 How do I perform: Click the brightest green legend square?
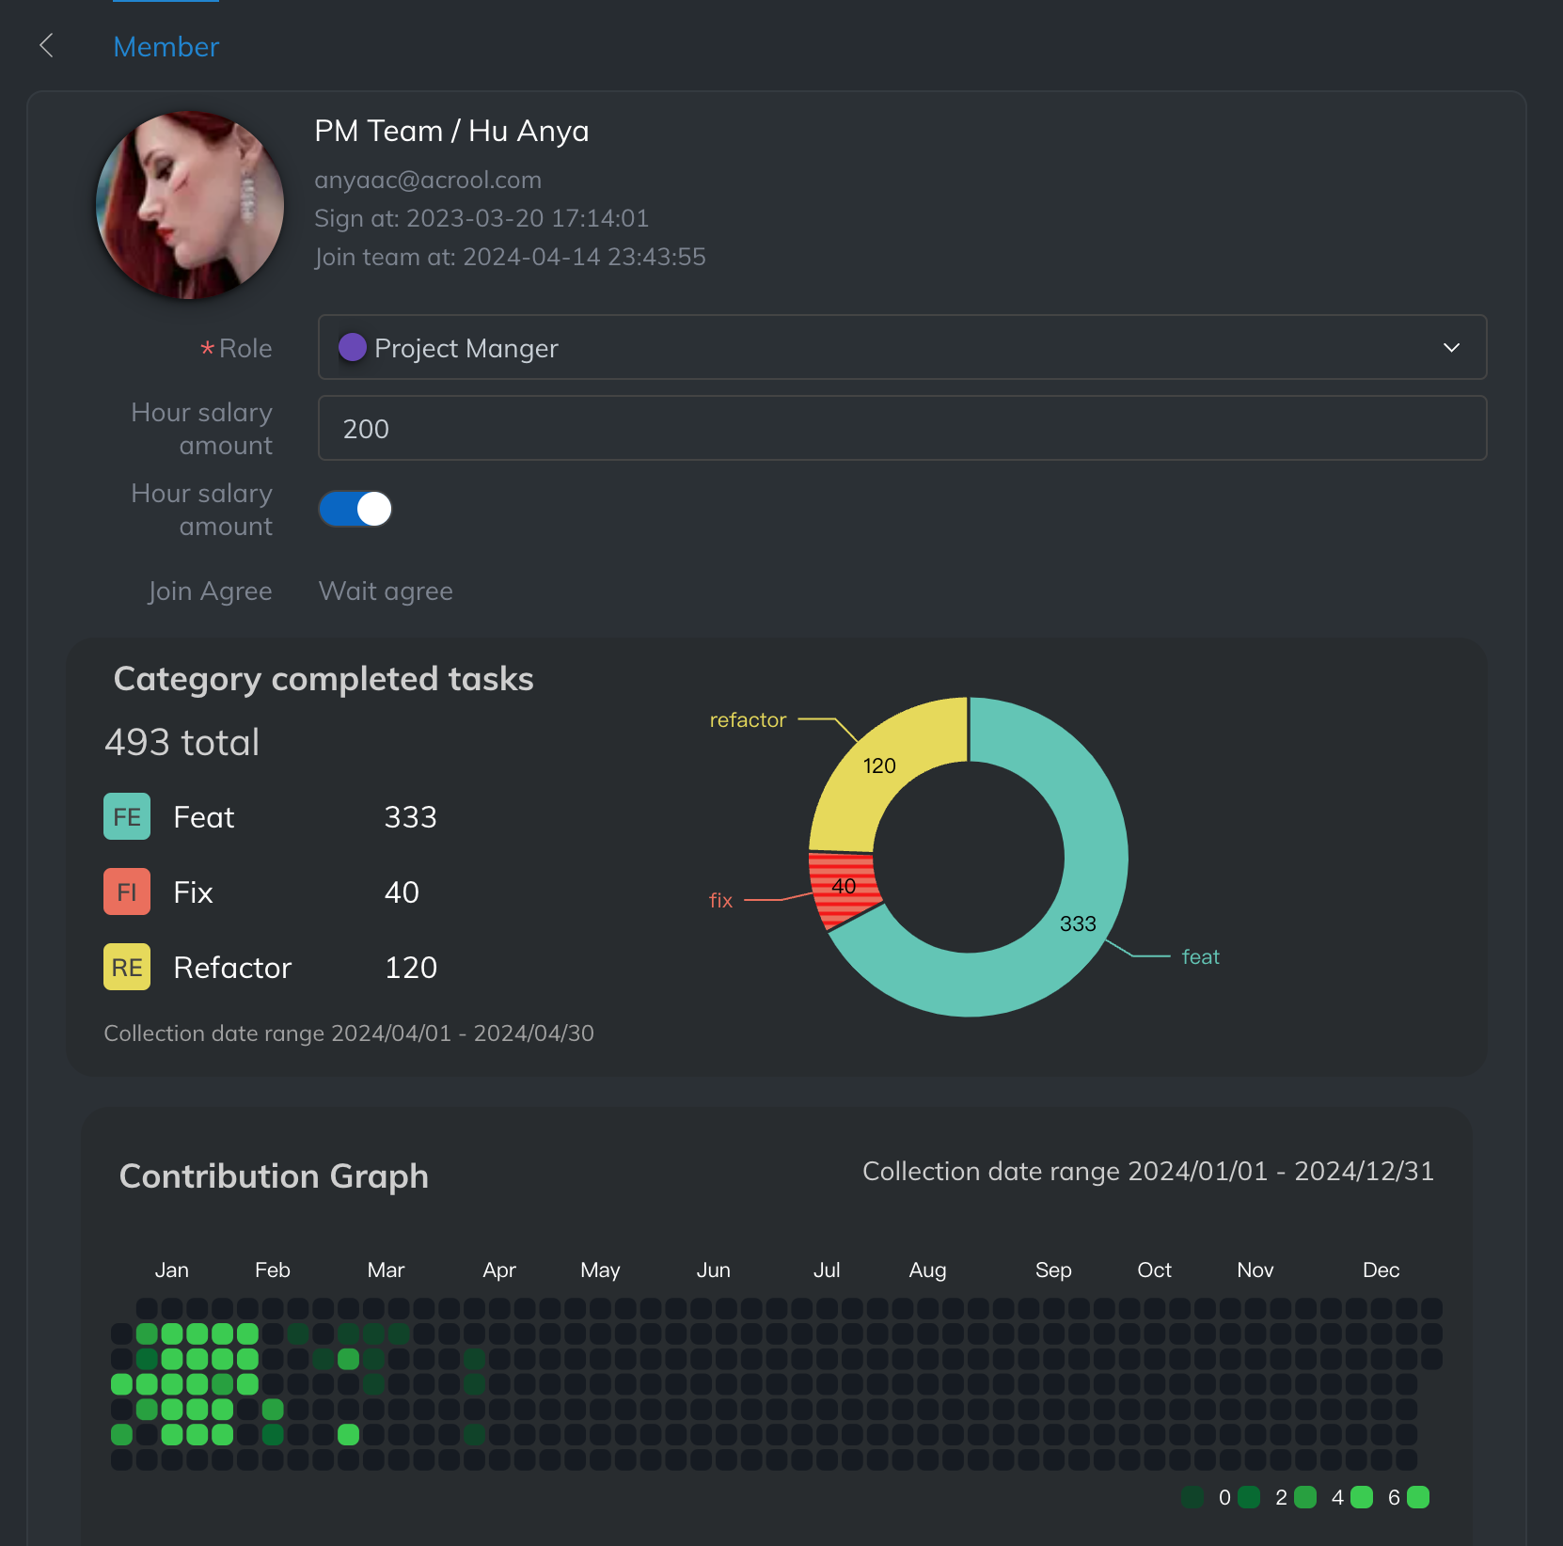point(1417,1497)
